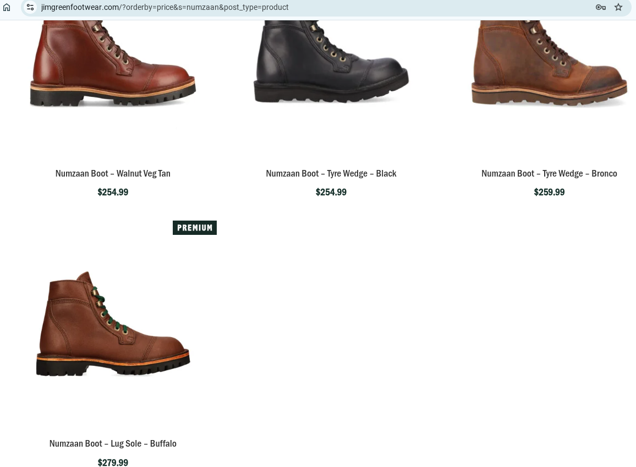Screen dimensions: 636x467
Task: Click the saved passwords key icon
Action: (601, 7)
